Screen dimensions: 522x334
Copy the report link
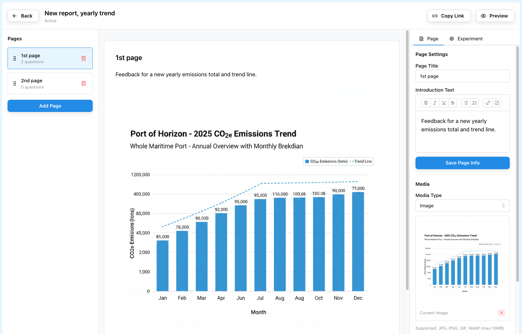pyautogui.click(x=449, y=16)
